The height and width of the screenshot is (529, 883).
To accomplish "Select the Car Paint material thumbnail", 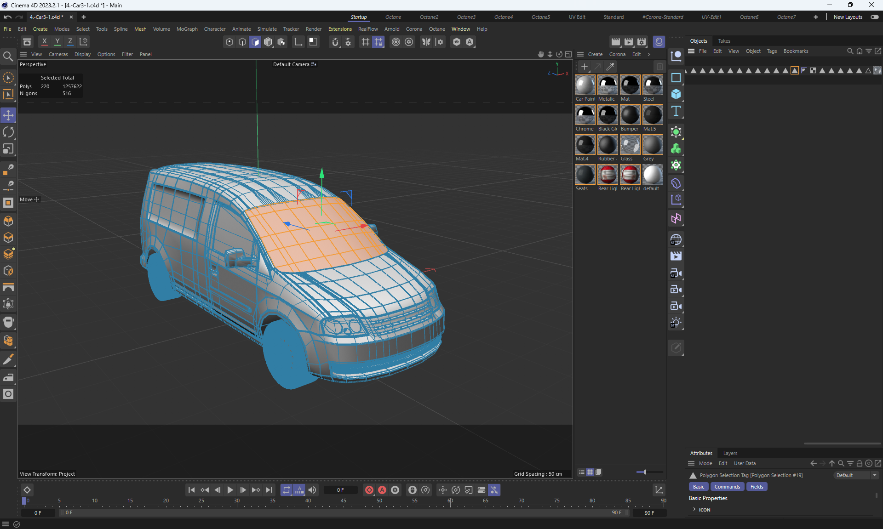I will (585, 85).
